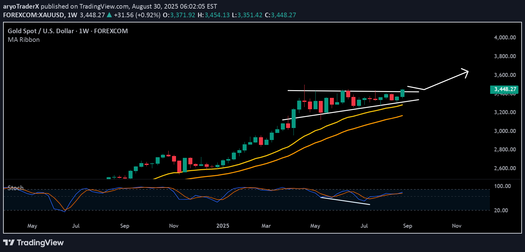Click the 2,600.00 price axis label

pos(505,168)
